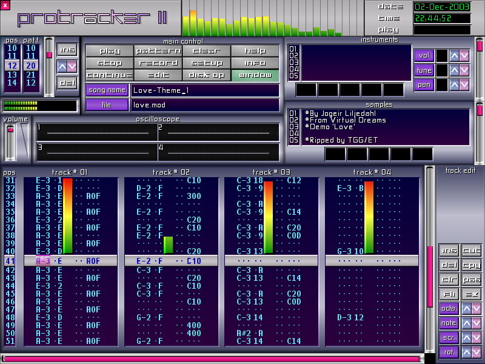
Task: Click the track edit cpy button
Action: [472, 265]
